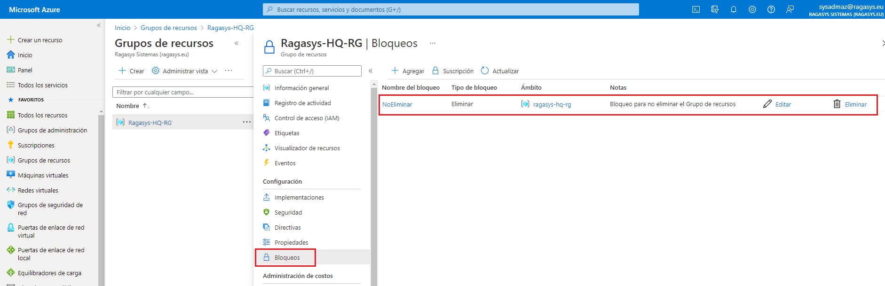Focus the global search resources field
The height and width of the screenshot is (286, 885).
point(450,9)
